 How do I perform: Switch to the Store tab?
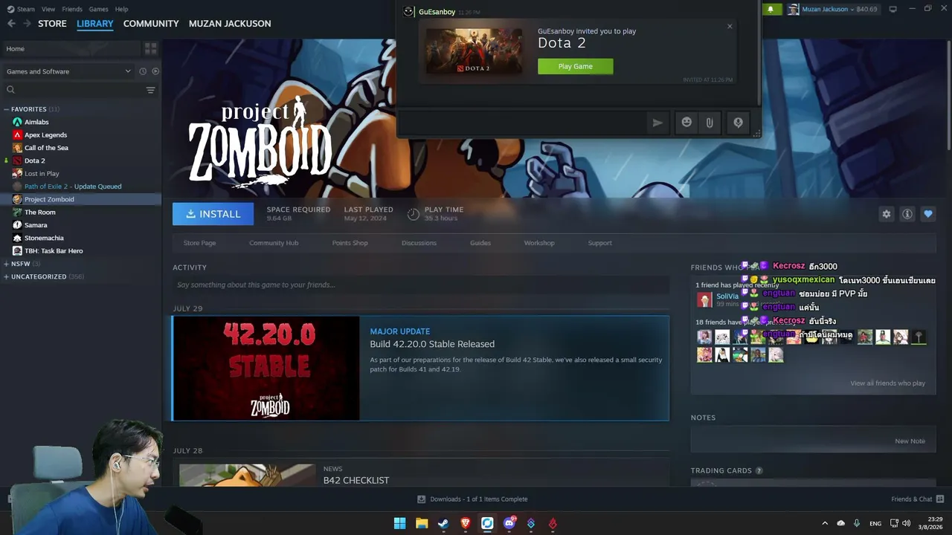[52, 24]
